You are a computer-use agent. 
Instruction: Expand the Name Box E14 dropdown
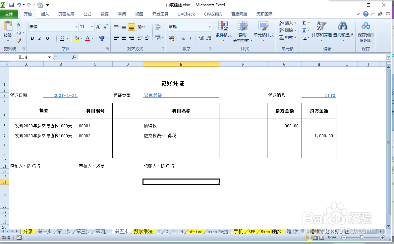tap(49, 57)
